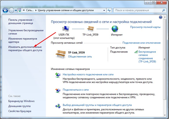Image resolution: width=169 pixels, height=119 pixels.
Task: Go back with the blue Back arrow
Action: [5, 11]
